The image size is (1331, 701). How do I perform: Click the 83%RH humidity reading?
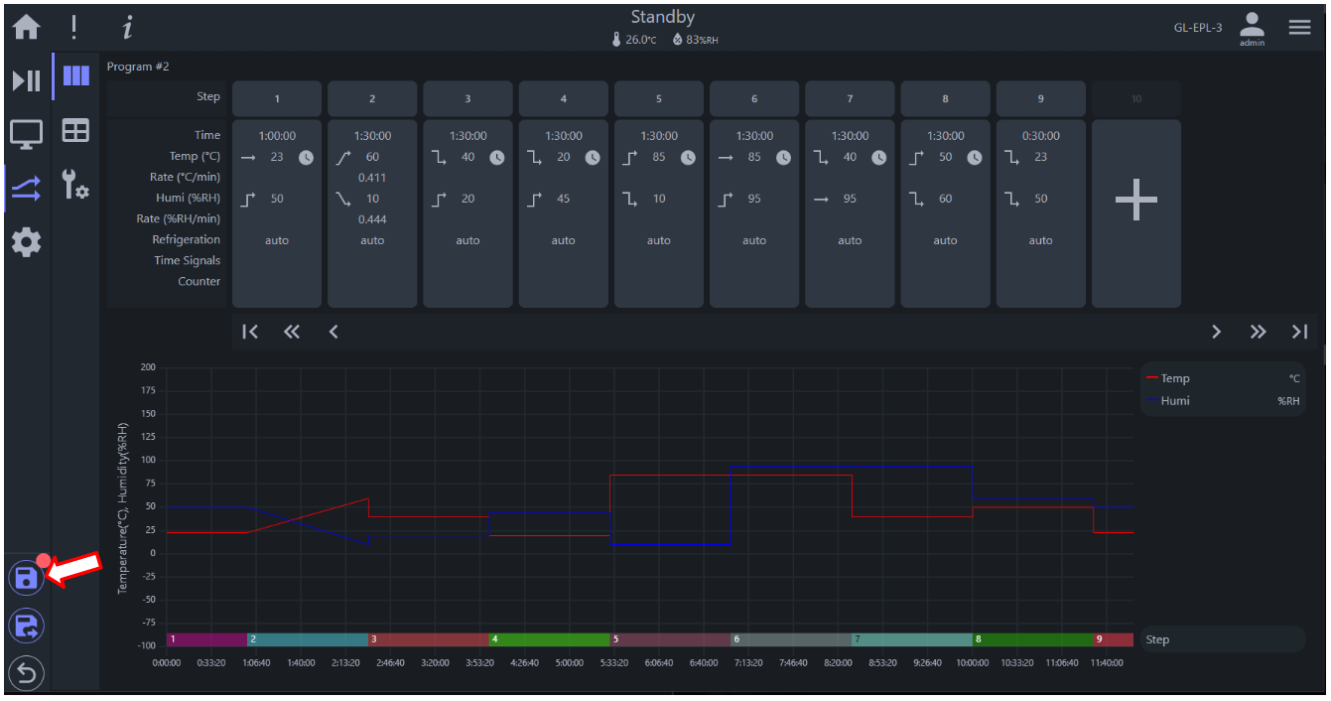pos(695,40)
